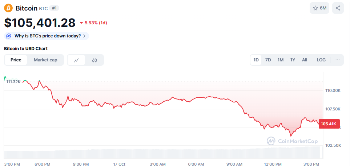The width and height of the screenshot is (350, 166).
Task: Choose the 1Y time range
Action: pos(293,60)
